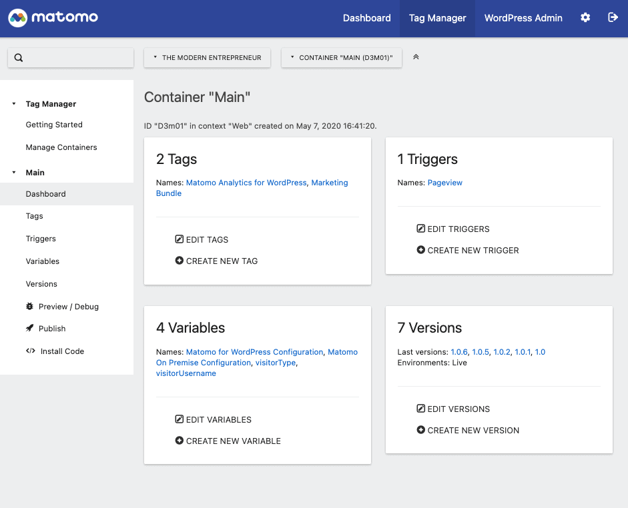Screen dimensions: 628x508
Task: Click the search magnifier icon
Action: point(19,57)
